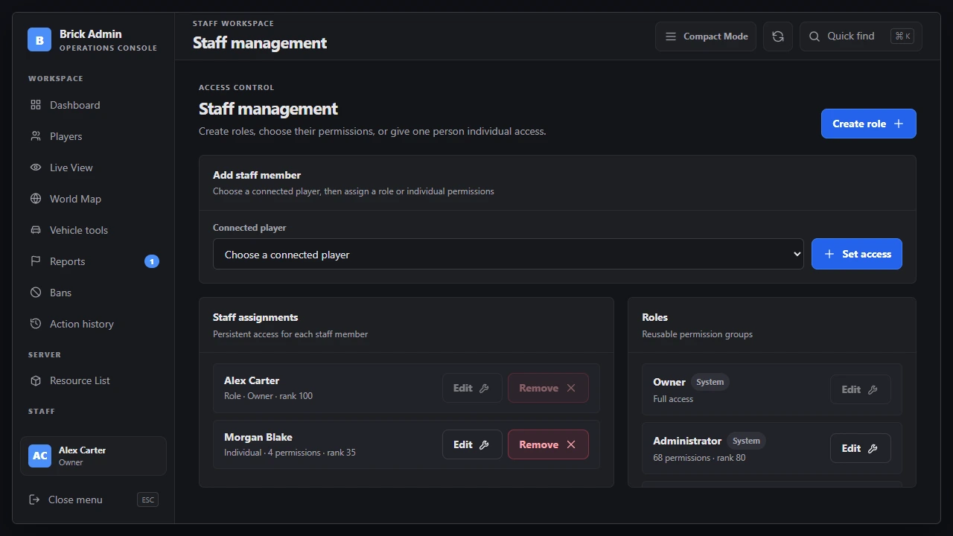Go to the Players section
Screen dimensions: 953x536
coord(94,136)
